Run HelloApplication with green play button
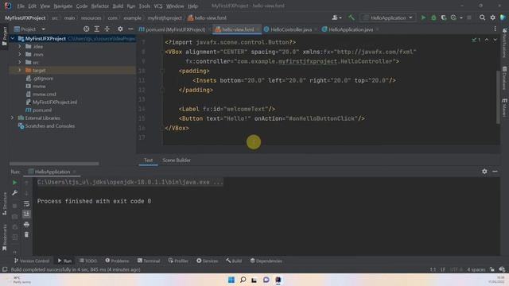Screen dimensions: 509x286 click(x=423, y=17)
